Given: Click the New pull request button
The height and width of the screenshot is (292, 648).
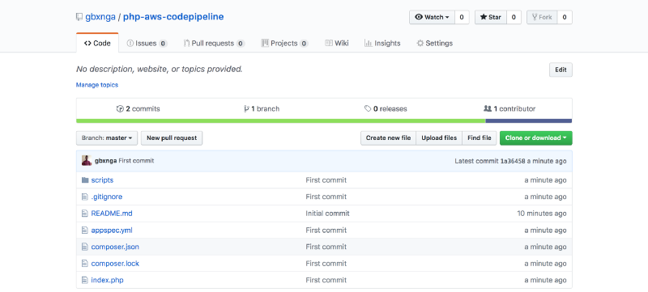Looking at the screenshot, I should click(172, 138).
